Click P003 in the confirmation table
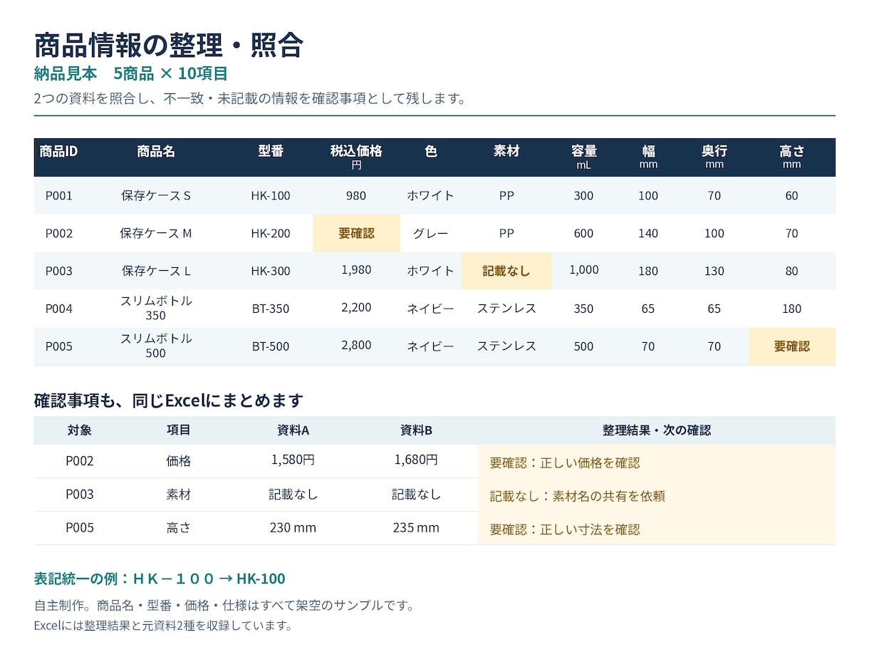This screenshot has height=652, width=869. (x=80, y=495)
